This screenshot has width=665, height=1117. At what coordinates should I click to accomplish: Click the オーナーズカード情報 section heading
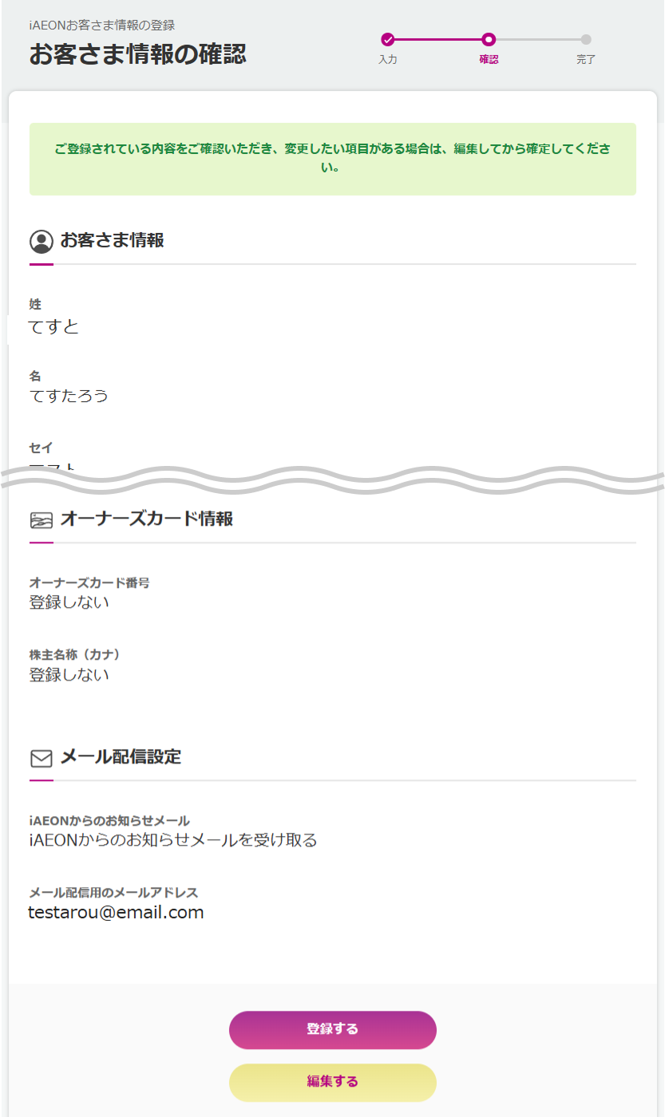(147, 519)
